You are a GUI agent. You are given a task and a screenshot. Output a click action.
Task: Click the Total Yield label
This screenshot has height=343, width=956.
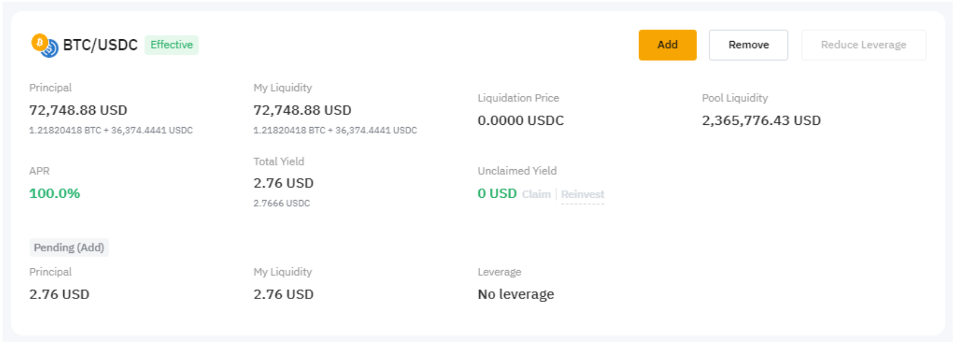click(x=279, y=161)
